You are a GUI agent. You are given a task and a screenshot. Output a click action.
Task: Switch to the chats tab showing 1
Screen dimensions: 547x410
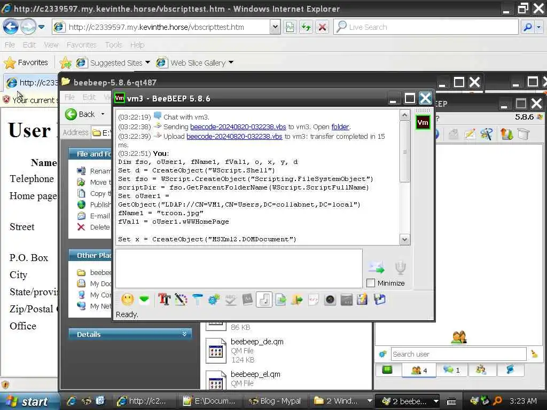click(x=451, y=370)
